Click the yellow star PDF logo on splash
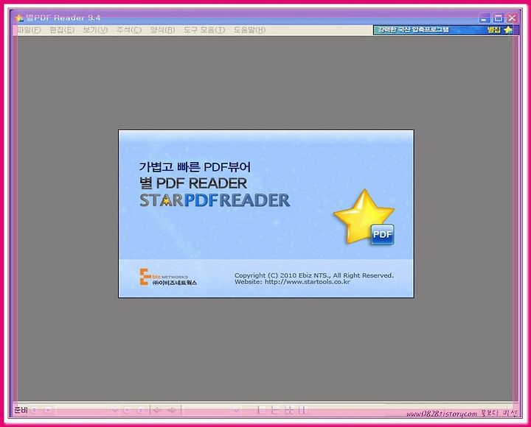Viewport: 531px width, 427px height. (365, 217)
